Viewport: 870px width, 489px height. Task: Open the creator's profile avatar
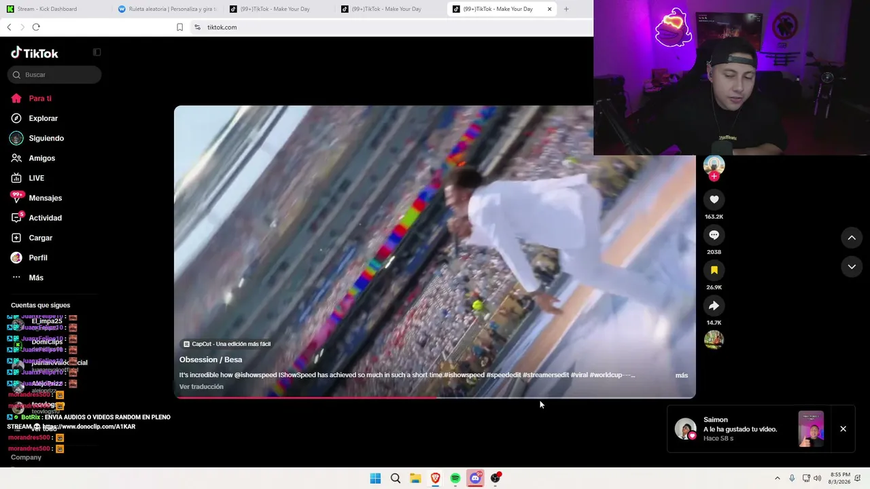(x=714, y=165)
